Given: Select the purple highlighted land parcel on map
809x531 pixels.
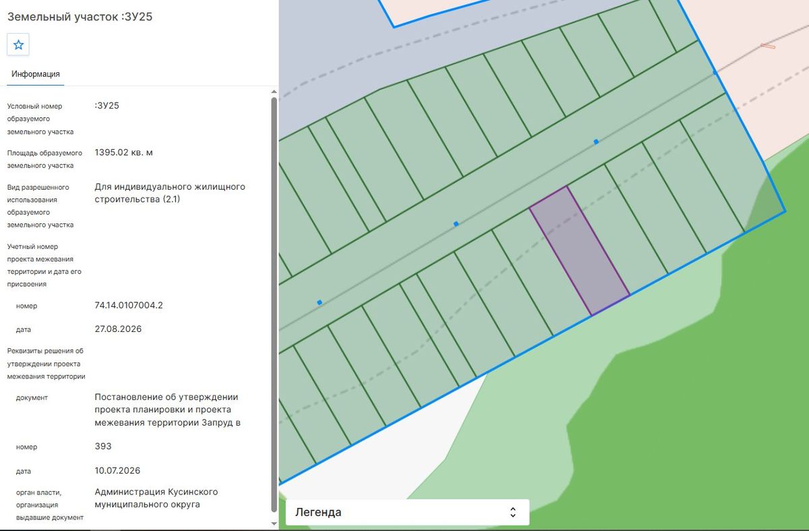Looking at the screenshot, I should point(580,251).
